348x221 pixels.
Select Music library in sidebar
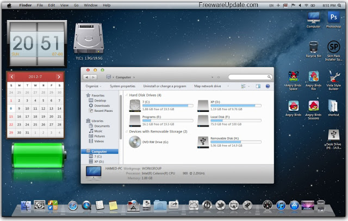click(x=96, y=131)
